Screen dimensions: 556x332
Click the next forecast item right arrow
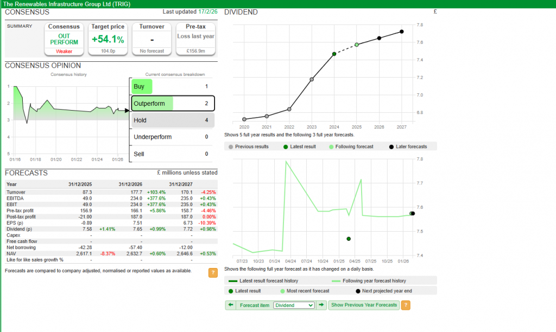321,305
